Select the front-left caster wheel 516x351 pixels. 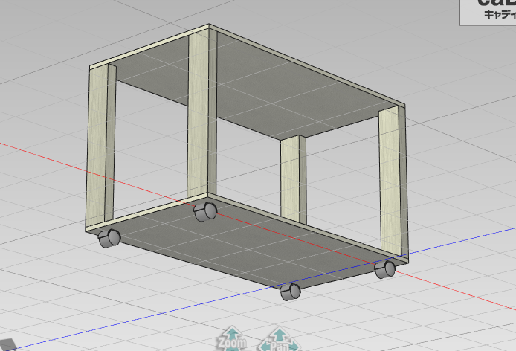109,239
